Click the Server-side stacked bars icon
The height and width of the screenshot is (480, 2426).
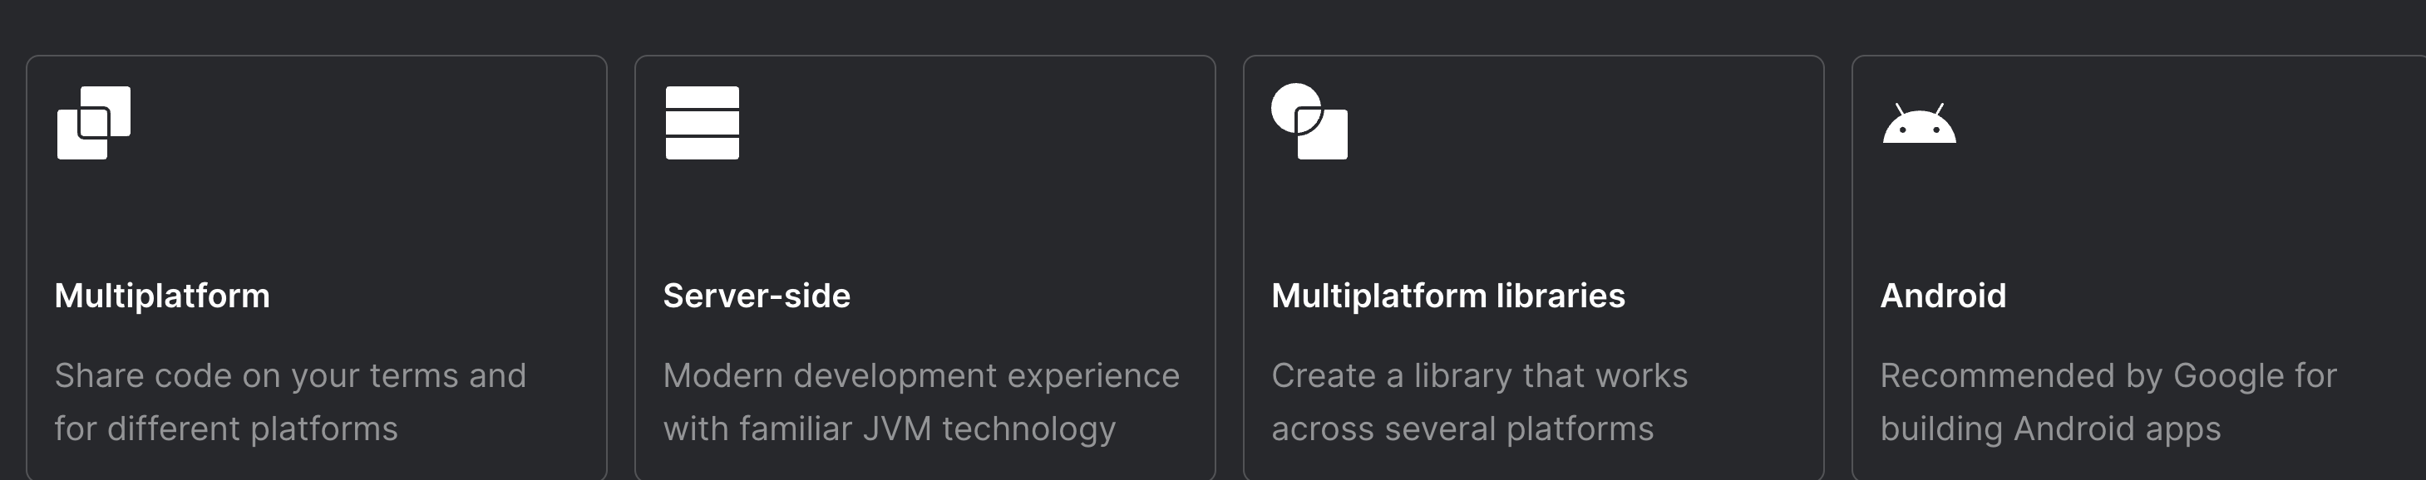(702, 122)
